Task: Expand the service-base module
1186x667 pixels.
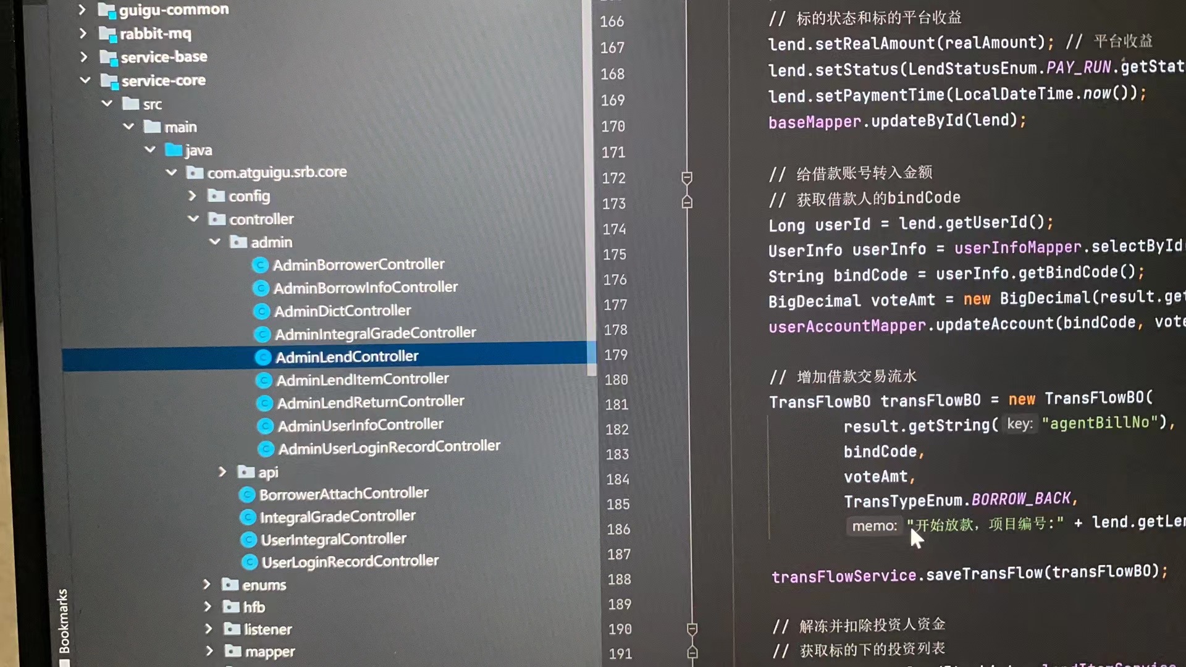Action: point(84,57)
